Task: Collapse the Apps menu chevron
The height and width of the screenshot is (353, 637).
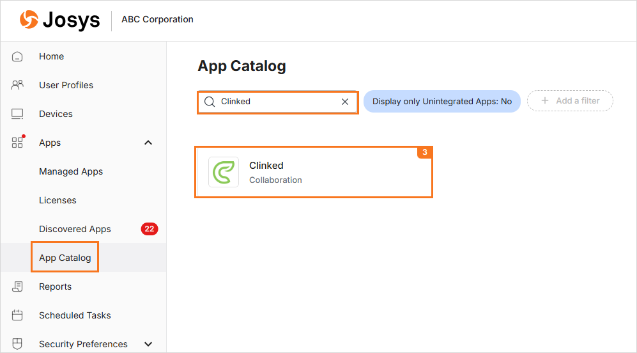Action: pyautogui.click(x=148, y=143)
